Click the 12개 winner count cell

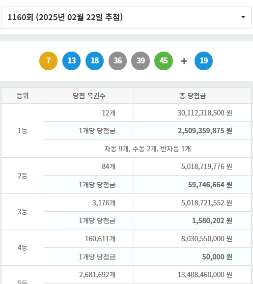point(89,113)
